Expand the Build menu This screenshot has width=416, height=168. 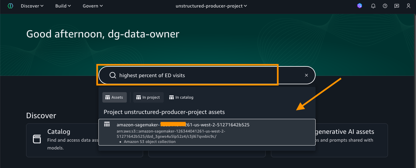coord(63,6)
